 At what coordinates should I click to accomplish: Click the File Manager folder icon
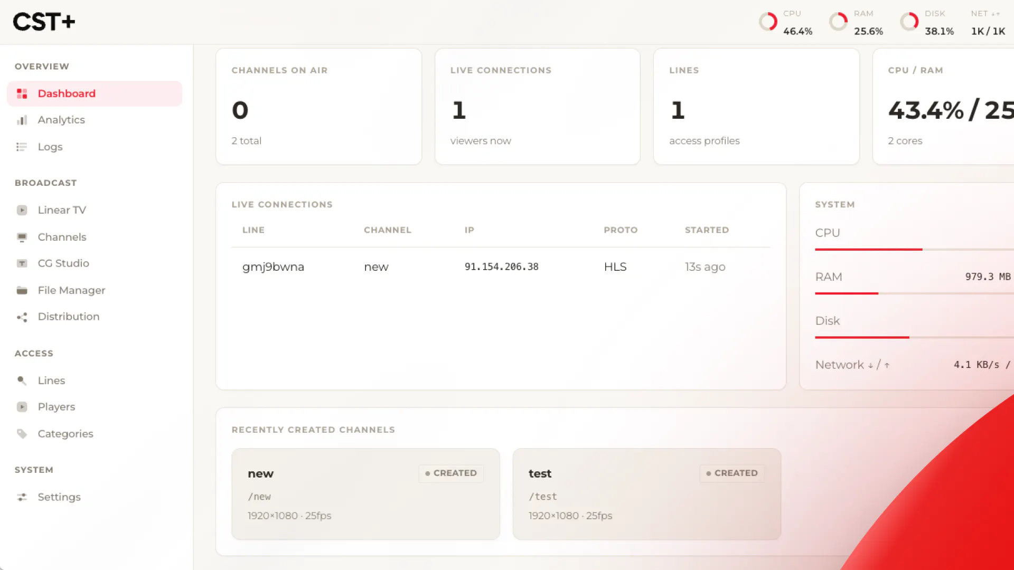pyautogui.click(x=22, y=291)
